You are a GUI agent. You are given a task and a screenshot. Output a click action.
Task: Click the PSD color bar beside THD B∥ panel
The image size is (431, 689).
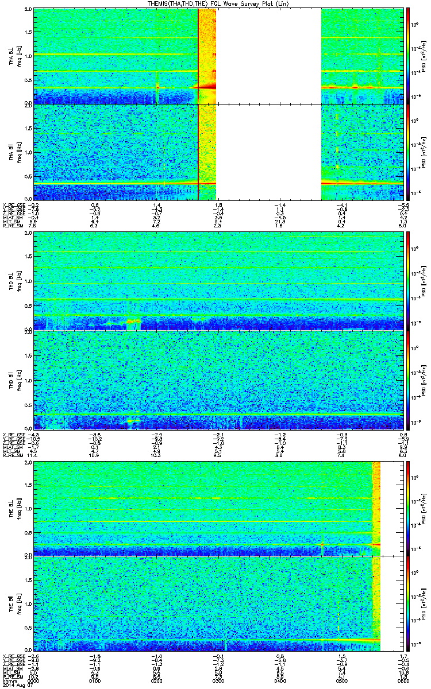(408, 380)
